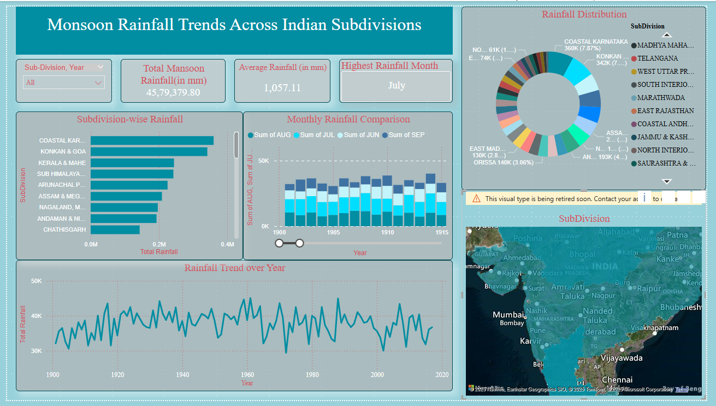
Task: Expand the Sub-Division, Year field chevron
Action: tap(100, 67)
